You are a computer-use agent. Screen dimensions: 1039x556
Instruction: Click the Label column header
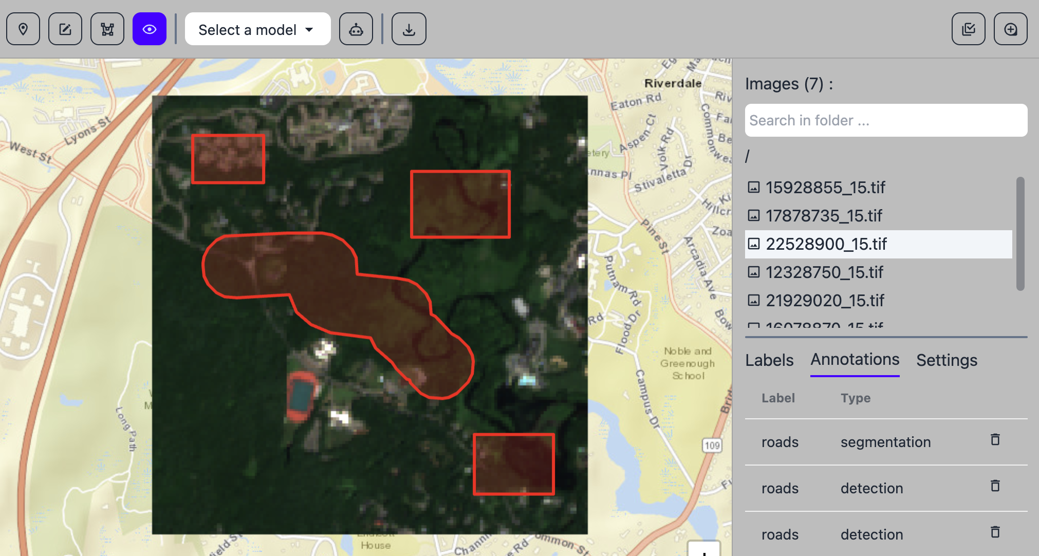pos(778,398)
